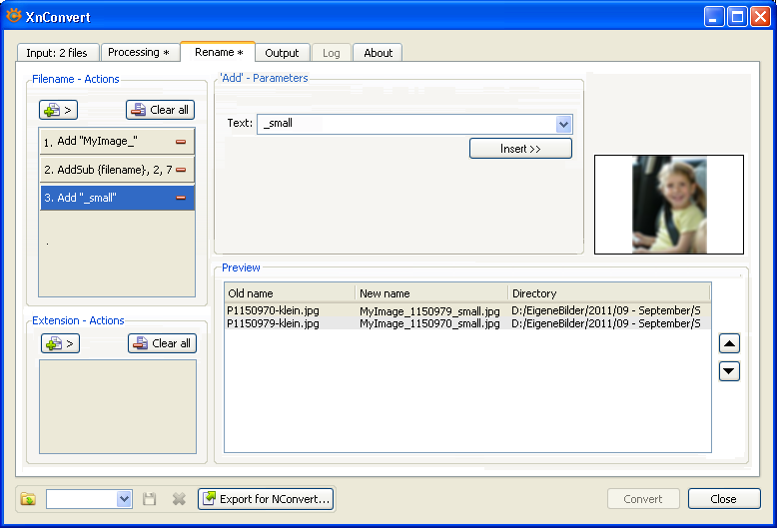Select the Add "_small" action row

[x=117, y=198]
